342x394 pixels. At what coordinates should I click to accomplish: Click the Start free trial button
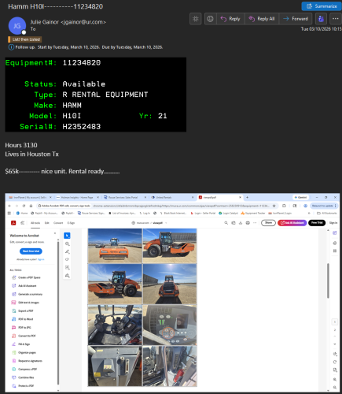click(31, 251)
